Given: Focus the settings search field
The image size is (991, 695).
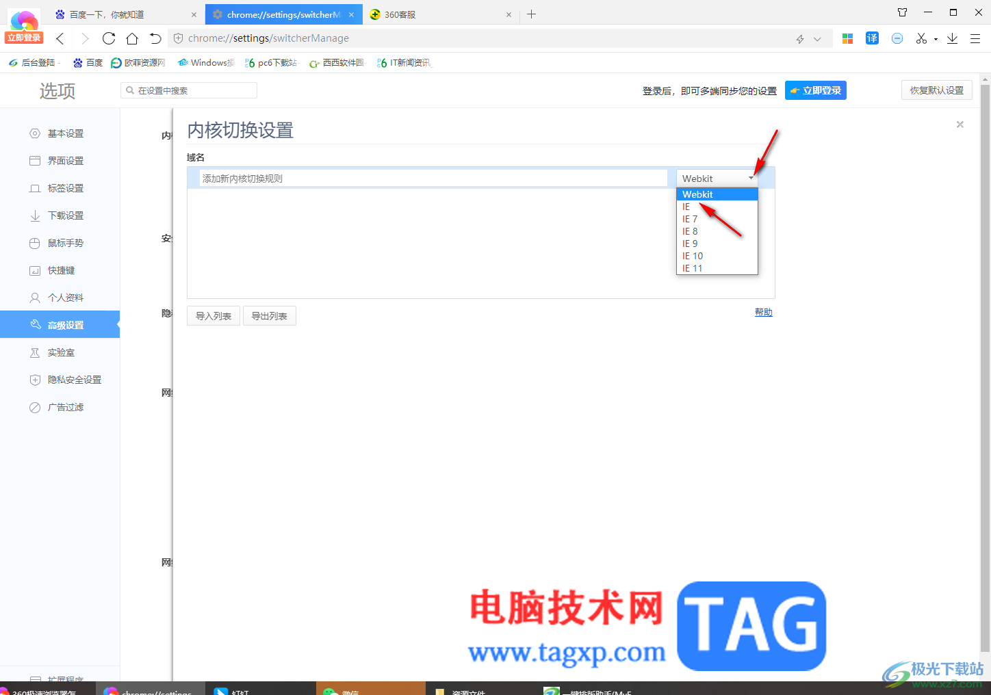Looking at the screenshot, I should click(189, 90).
